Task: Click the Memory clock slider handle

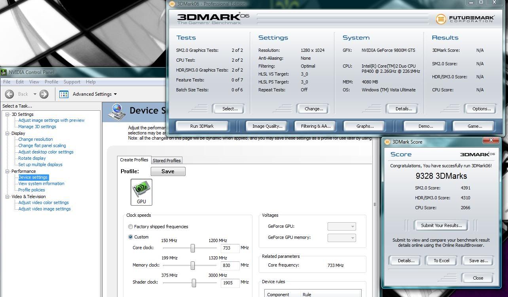Action: coord(193,265)
